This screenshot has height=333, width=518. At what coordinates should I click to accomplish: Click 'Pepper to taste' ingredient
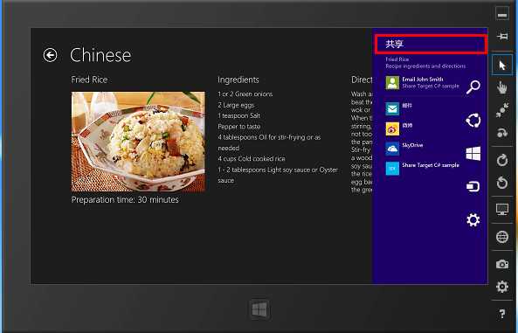(238, 127)
